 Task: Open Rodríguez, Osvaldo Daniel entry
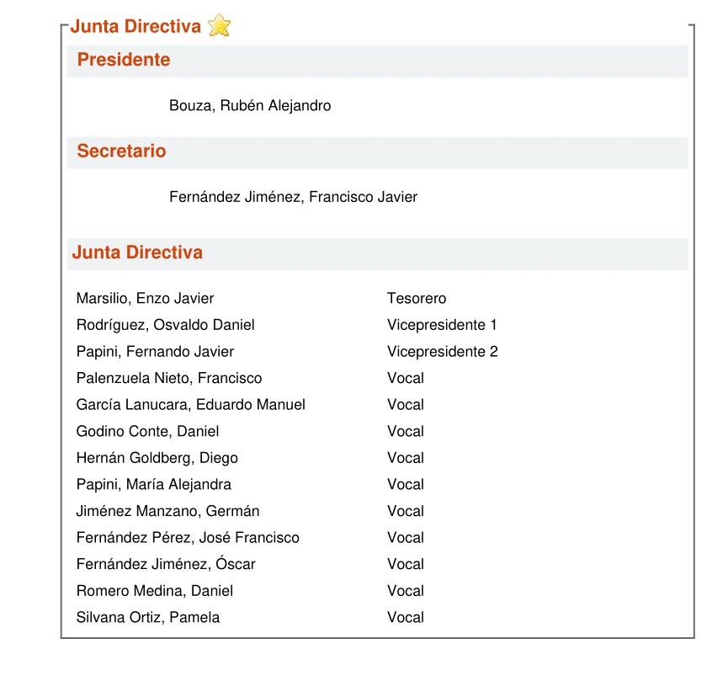165,325
